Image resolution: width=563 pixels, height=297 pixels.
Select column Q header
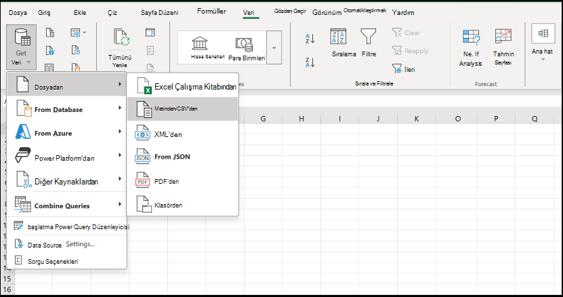pyautogui.click(x=535, y=119)
